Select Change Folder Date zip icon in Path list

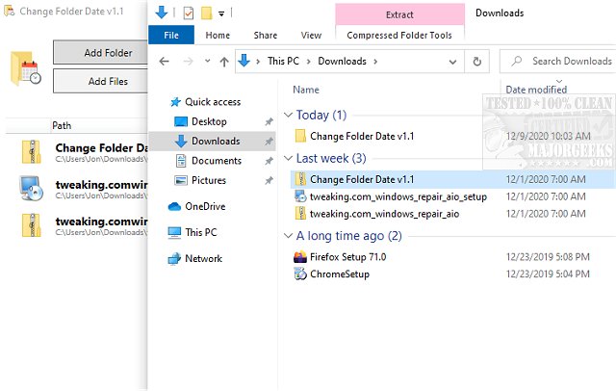[x=31, y=152]
